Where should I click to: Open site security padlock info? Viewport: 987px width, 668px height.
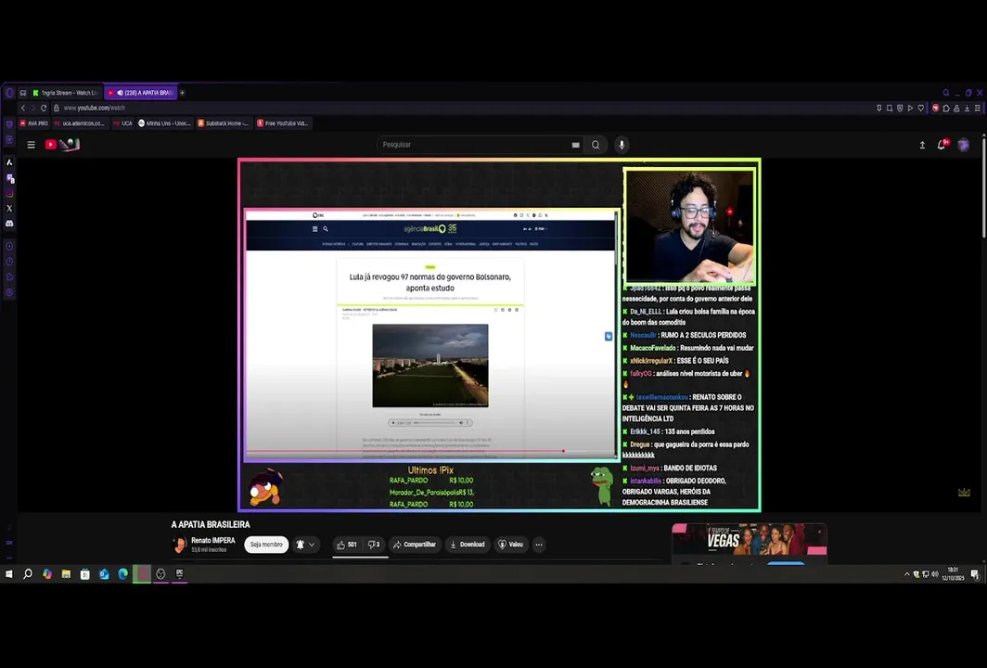click(x=56, y=109)
